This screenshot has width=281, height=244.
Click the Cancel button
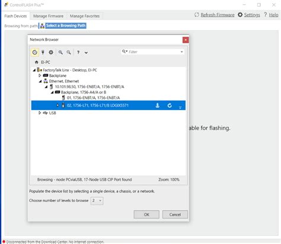point(175,214)
